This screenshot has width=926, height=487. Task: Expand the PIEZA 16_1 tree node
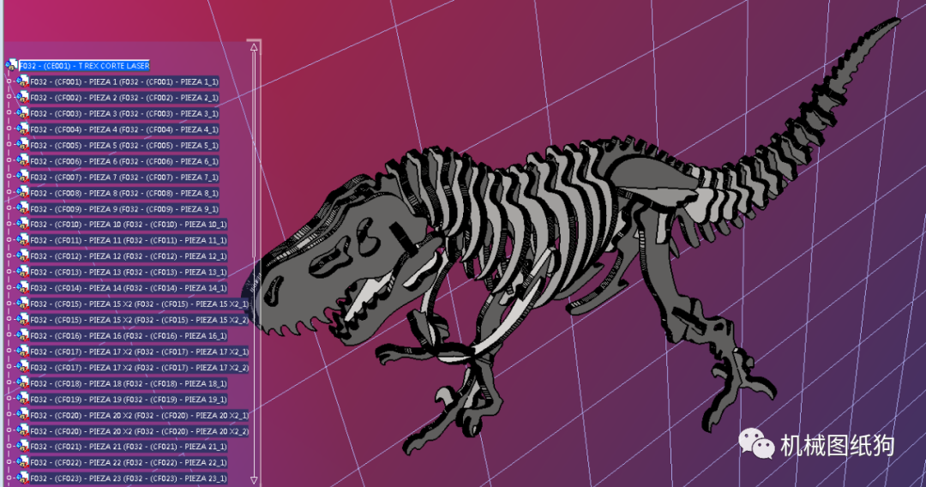pos(9,335)
